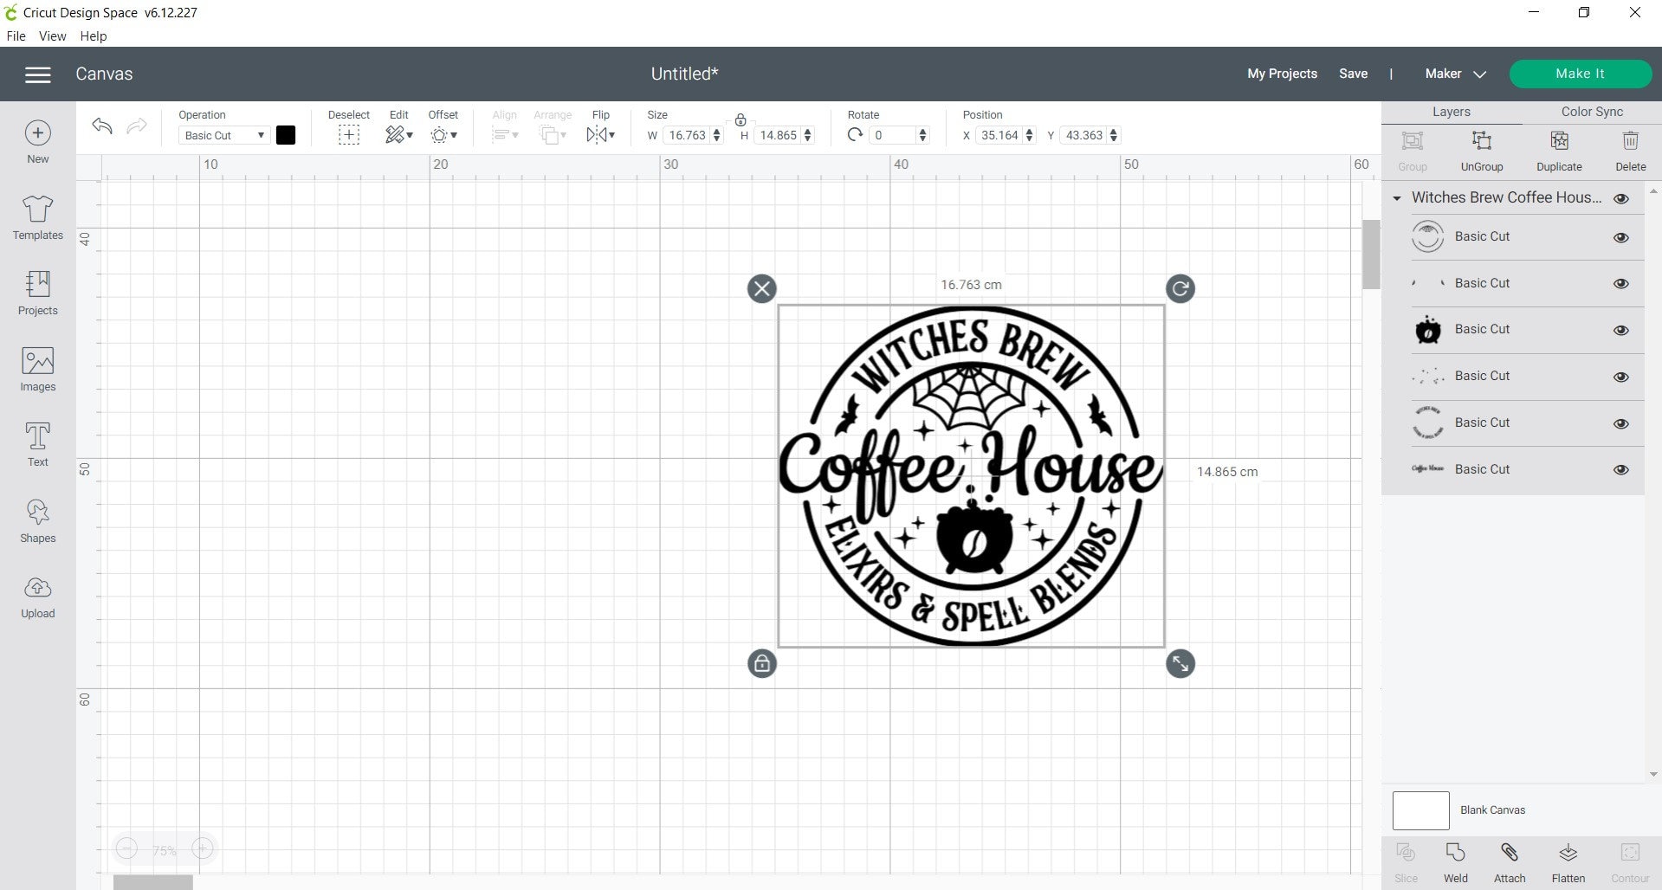Collapse the Witches Brew group layers
This screenshot has height=890, width=1662.
[1396, 198]
